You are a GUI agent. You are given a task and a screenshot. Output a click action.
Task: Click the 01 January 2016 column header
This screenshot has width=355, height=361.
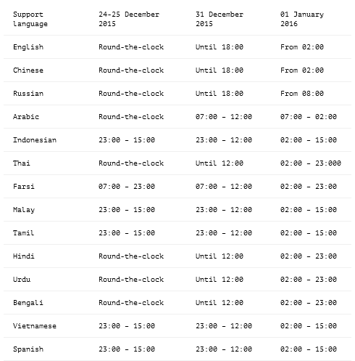302,19
